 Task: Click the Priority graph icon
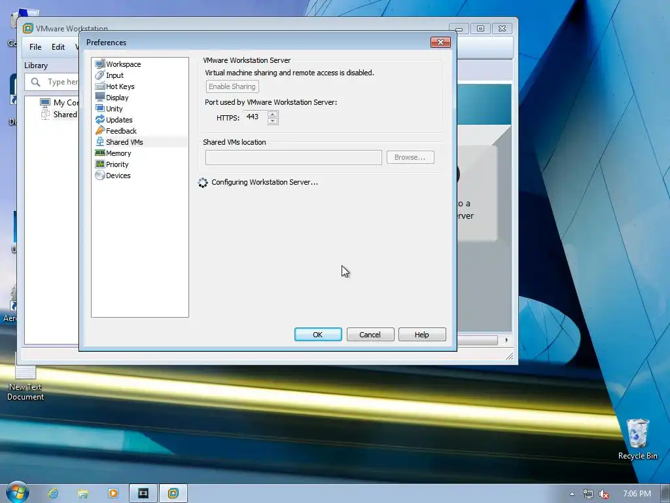[100, 164]
